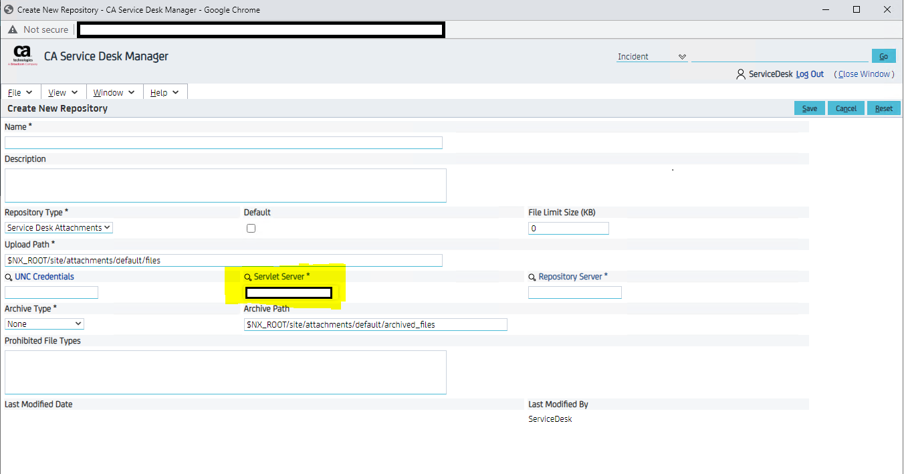Click the Log Out link
Image resolution: width=904 pixels, height=474 pixels.
click(810, 74)
